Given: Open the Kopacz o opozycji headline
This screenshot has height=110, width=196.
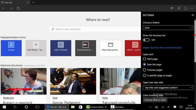Looking at the screenshot, I should 18,103.
